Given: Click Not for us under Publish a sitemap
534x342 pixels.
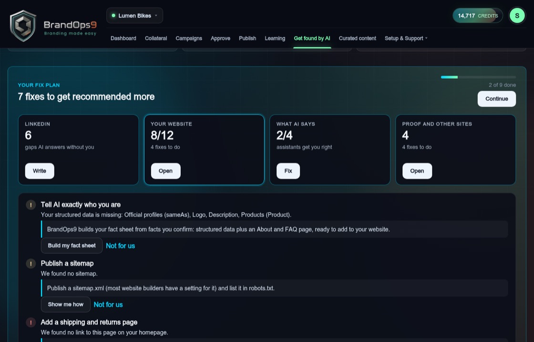Looking at the screenshot, I should click(x=108, y=304).
